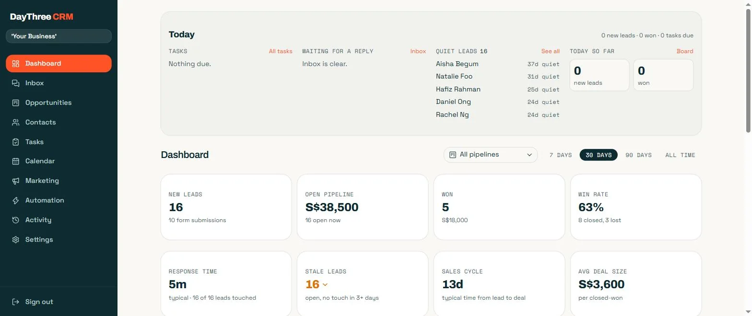Click See all quiet leads link
Viewport: 752px width, 316px height.
point(551,51)
